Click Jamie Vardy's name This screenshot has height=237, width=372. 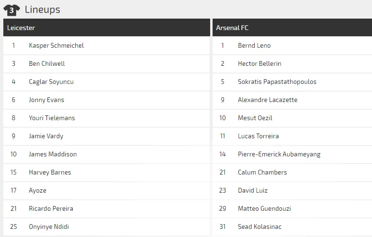(46, 136)
